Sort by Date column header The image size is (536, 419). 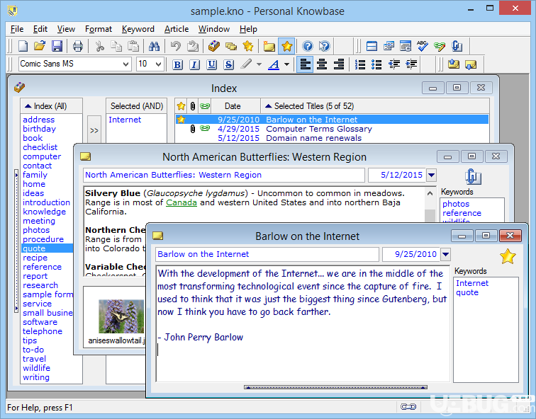(x=235, y=106)
